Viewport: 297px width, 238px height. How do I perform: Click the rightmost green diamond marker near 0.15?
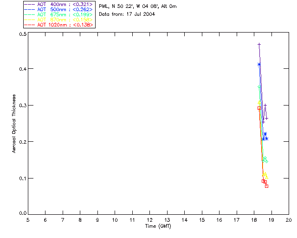tap(266, 161)
